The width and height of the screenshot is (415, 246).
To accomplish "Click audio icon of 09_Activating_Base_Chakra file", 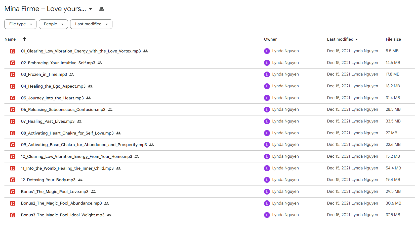I will pos(13,145).
